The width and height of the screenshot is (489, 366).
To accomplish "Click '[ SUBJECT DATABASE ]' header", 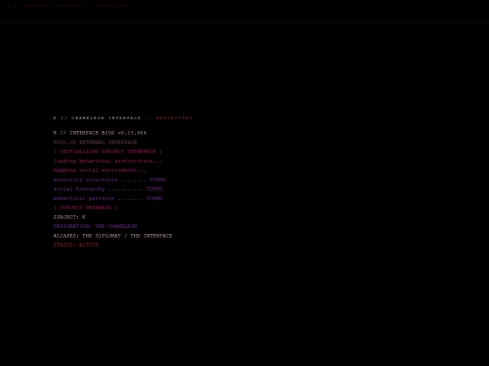I will (x=85, y=208).
